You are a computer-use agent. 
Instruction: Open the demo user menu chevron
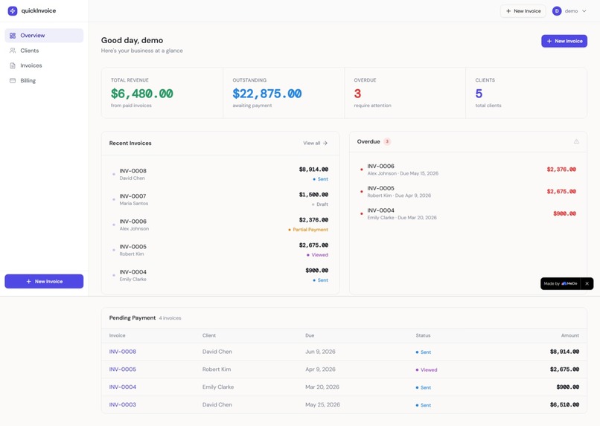[x=584, y=11]
